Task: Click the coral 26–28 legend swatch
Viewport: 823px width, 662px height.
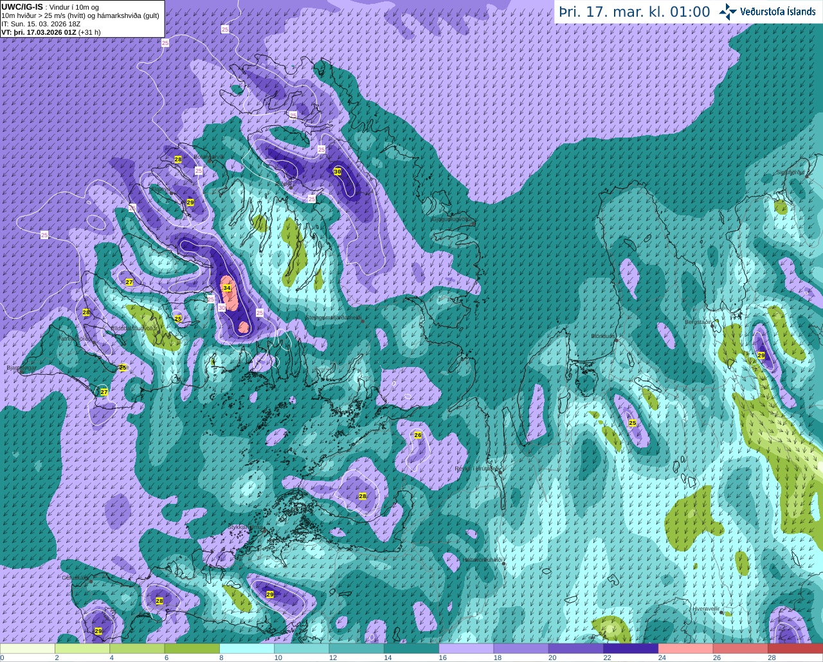Action: click(x=741, y=649)
